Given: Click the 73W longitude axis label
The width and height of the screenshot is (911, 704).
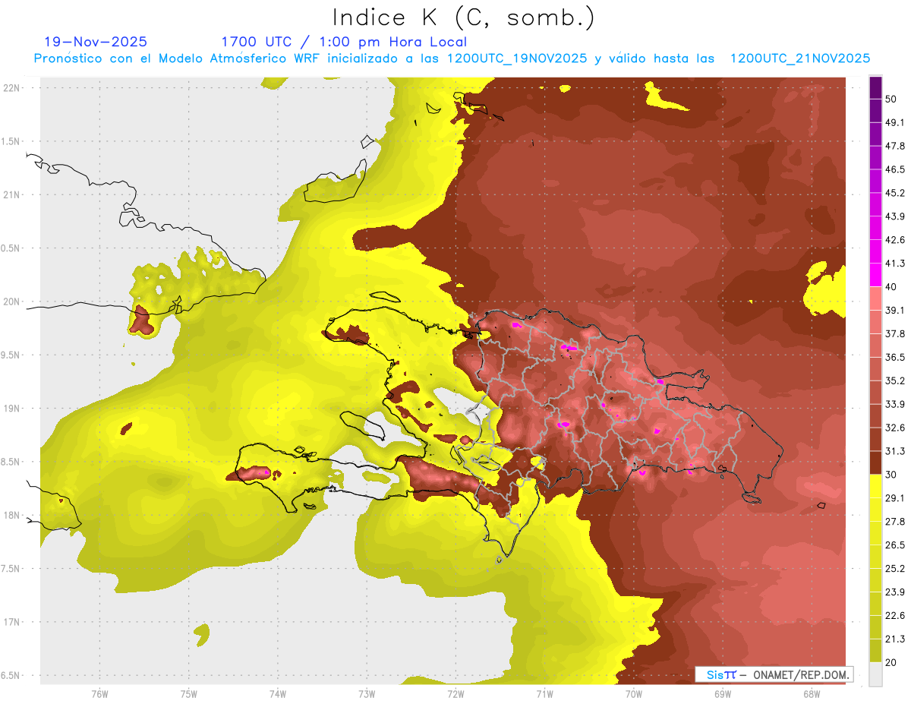Looking at the screenshot, I should [x=367, y=693].
